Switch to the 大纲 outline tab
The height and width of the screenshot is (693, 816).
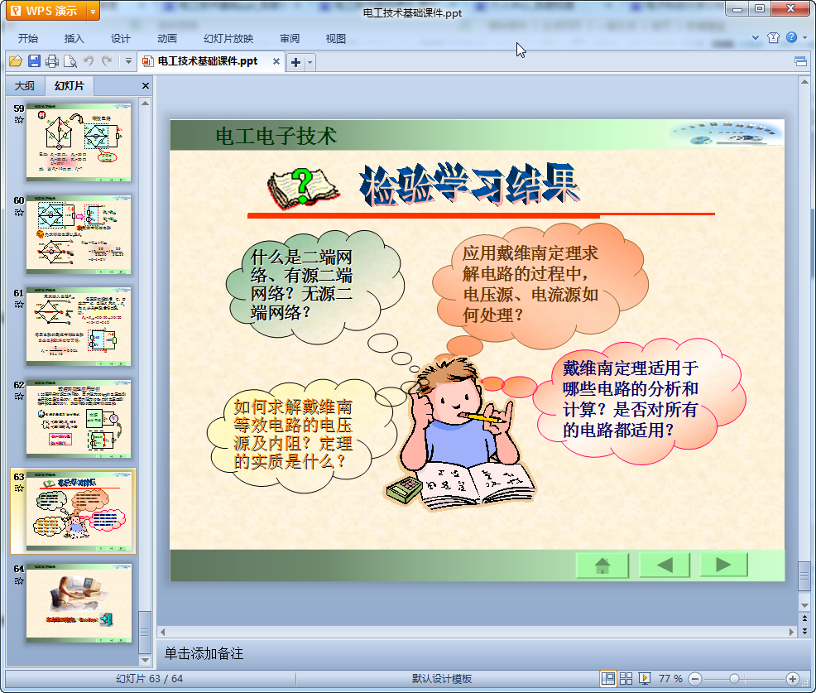[25, 86]
